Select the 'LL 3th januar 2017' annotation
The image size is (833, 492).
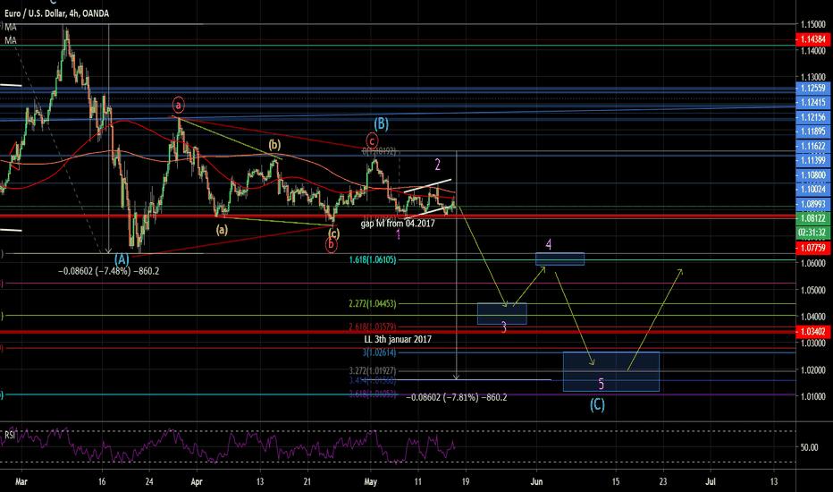click(x=398, y=339)
